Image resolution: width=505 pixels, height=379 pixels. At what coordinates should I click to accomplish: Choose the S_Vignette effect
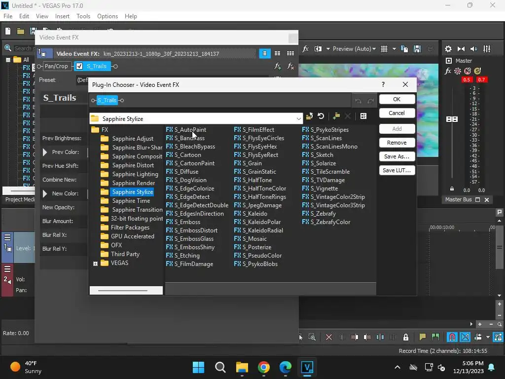tap(324, 189)
